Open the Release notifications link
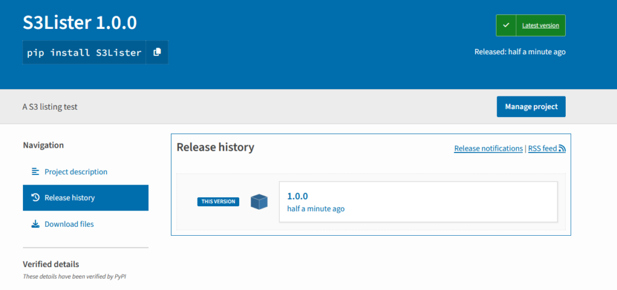This screenshot has width=617, height=290. pyautogui.click(x=488, y=148)
